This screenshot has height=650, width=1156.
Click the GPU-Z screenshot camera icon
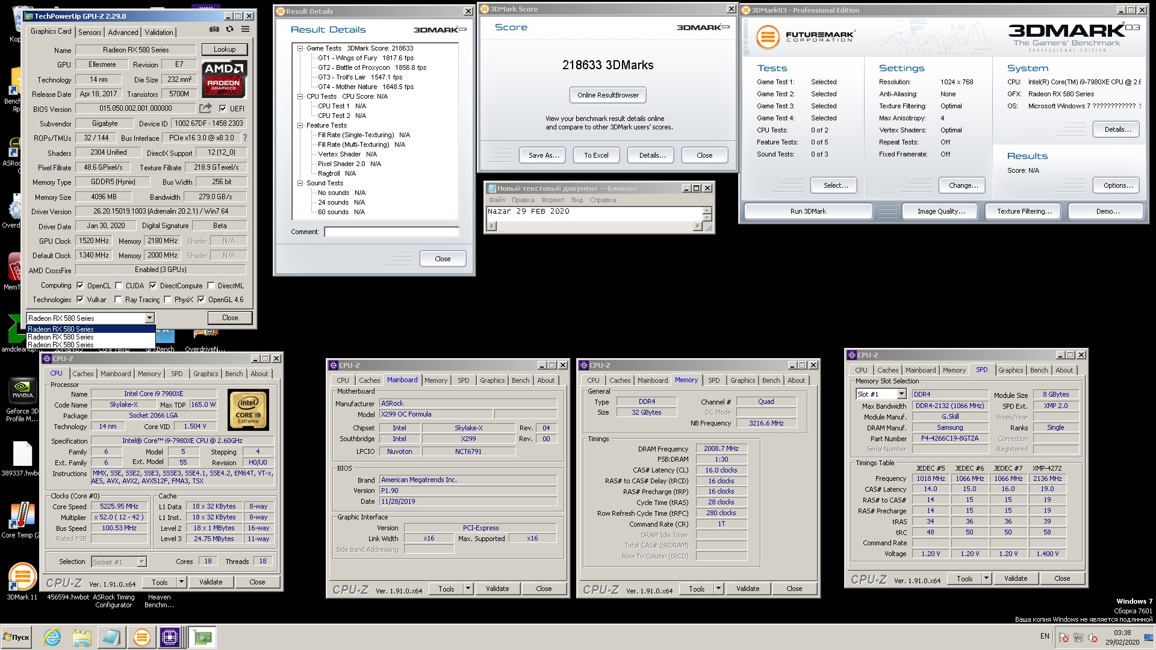pyautogui.click(x=214, y=29)
